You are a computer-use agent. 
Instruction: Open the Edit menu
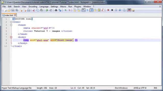click(x=10, y=7)
